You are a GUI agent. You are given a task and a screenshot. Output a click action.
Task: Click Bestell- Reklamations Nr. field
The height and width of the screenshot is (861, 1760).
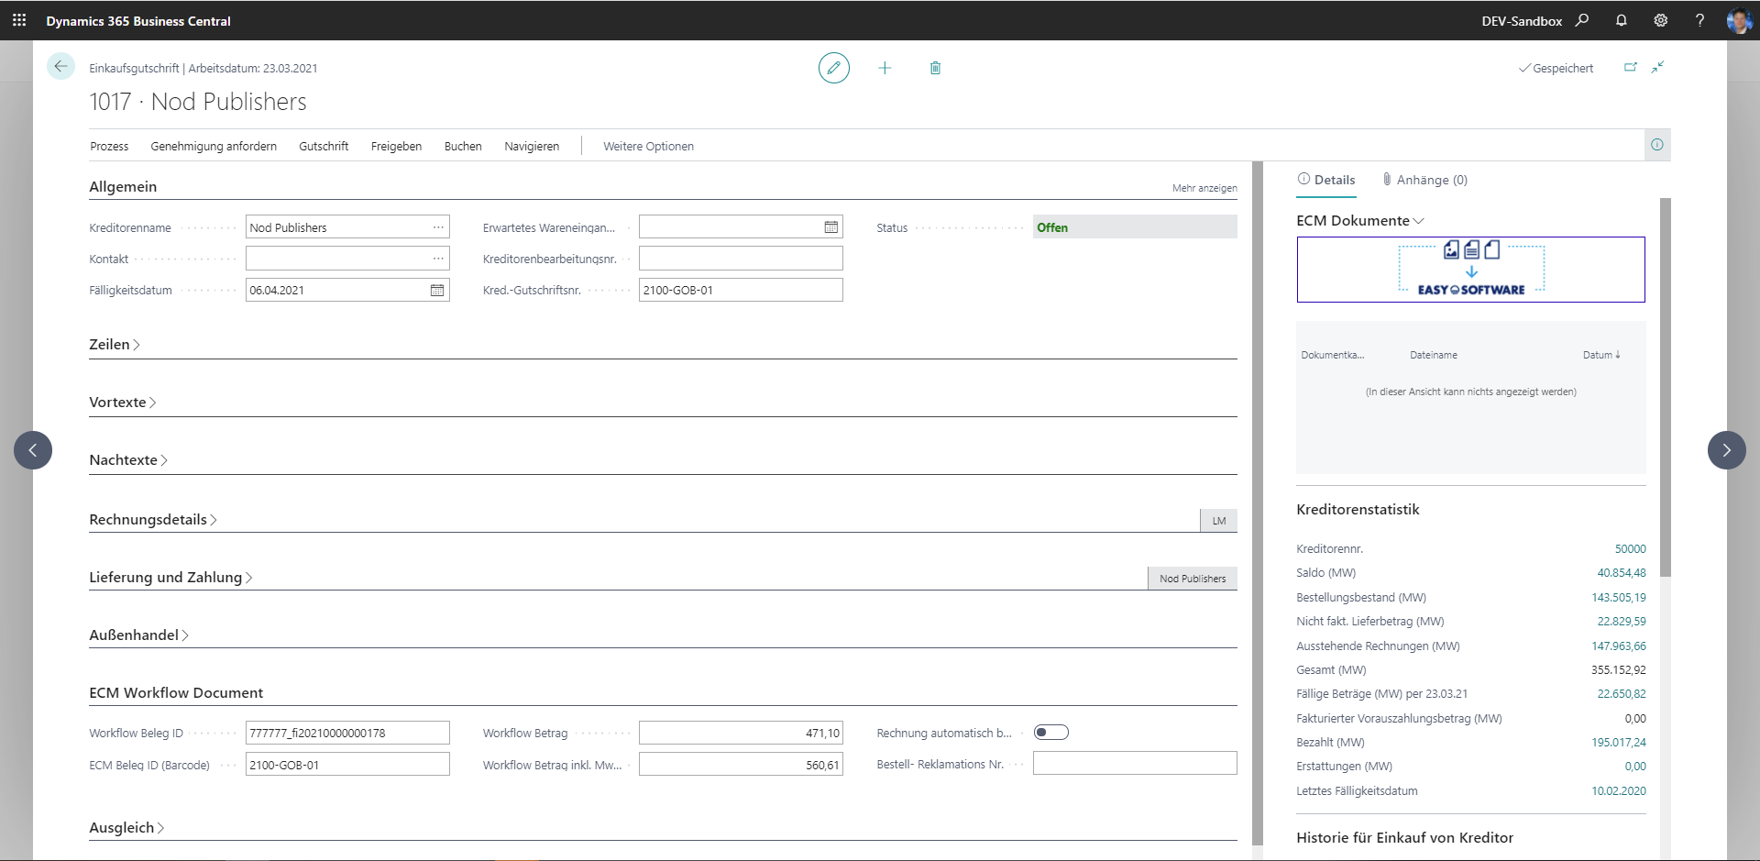click(1135, 763)
